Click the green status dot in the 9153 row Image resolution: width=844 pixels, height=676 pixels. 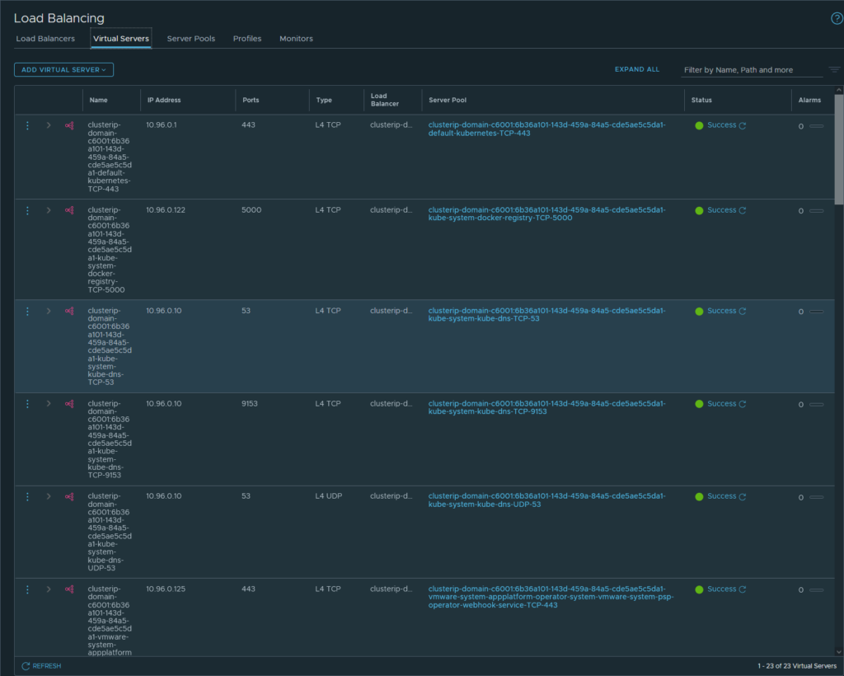coord(699,404)
